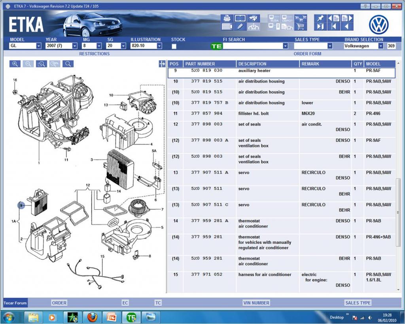This screenshot has height=324, width=405.
Task: Click the Volkswagen logo
Action: pyautogui.click(x=379, y=24)
